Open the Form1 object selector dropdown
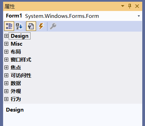 (139, 16)
